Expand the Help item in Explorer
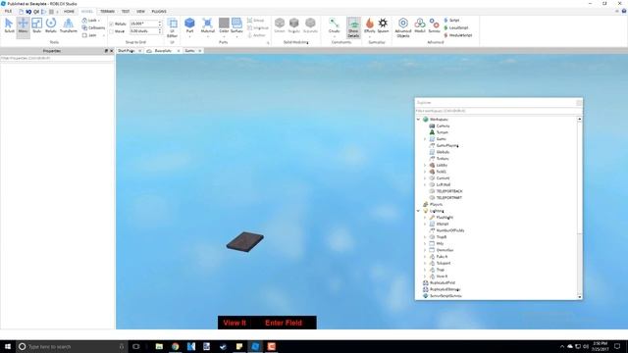 (425, 243)
